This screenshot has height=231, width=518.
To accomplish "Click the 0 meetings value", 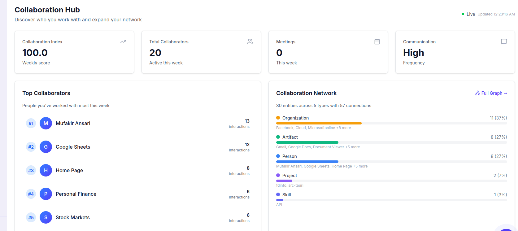I will point(279,53).
